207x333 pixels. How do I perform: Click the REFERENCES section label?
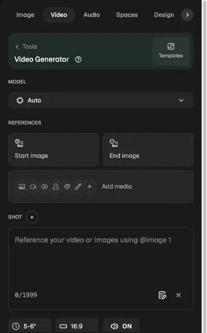(x=25, y=123)
